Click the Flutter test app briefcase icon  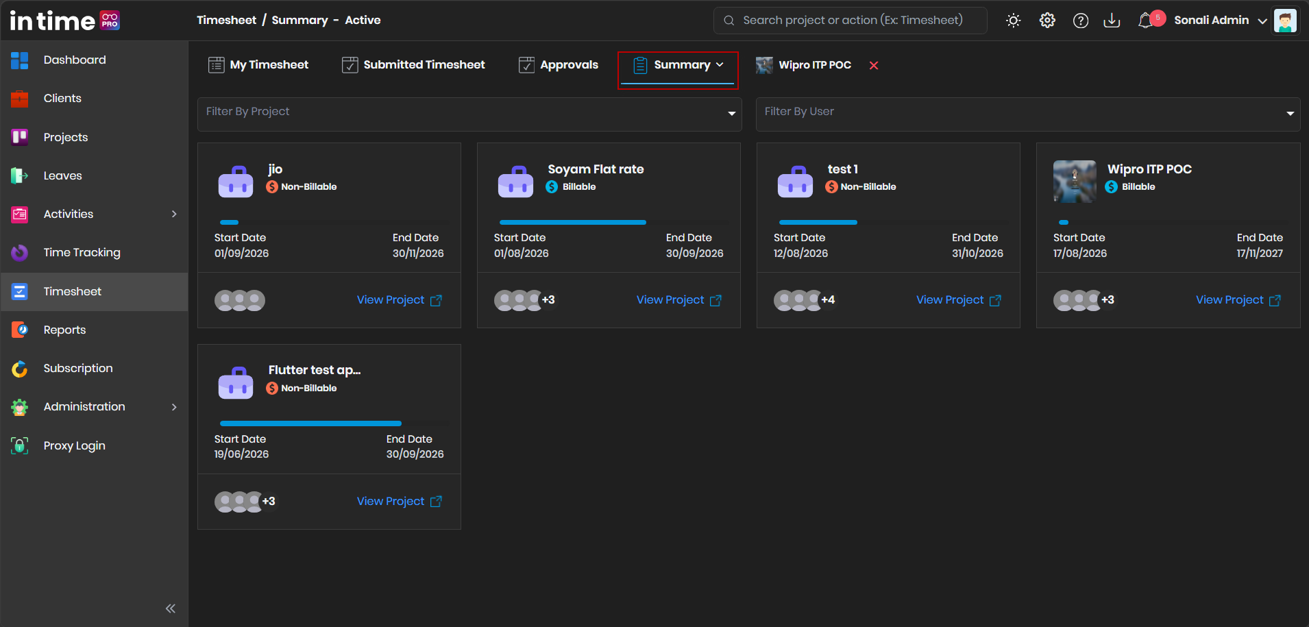pos(236,382)
